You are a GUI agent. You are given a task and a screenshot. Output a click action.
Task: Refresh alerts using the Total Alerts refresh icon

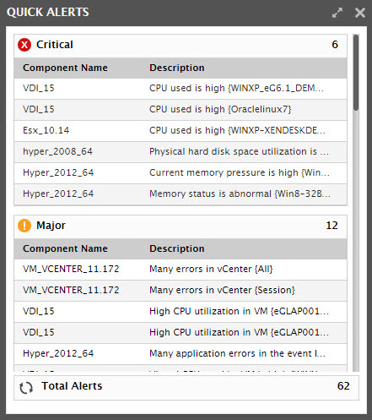(x=26, y=388)
